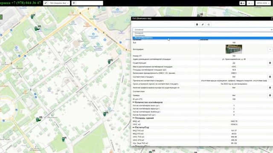This screenshot has width=273, height=153.
Task: Open the user account button
Action: pyautogui.click(x=242, y=3)
